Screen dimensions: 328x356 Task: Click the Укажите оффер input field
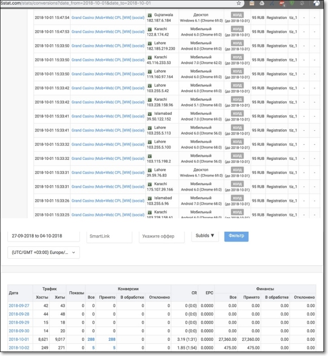tap(162, 236)
